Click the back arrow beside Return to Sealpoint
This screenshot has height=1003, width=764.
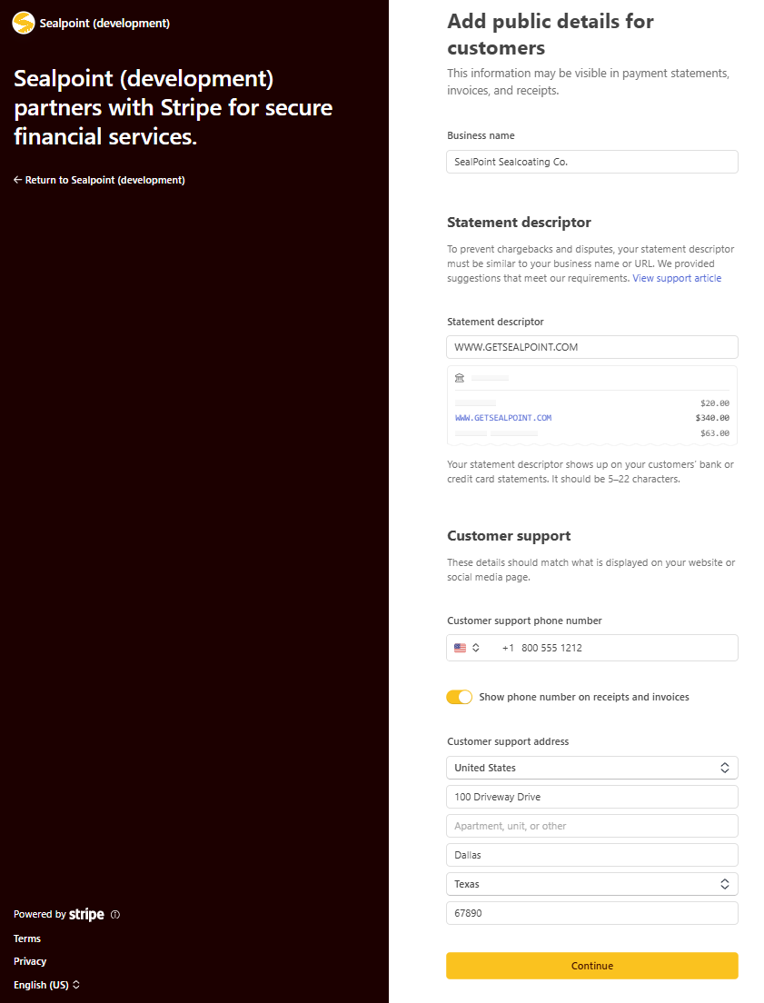coord(18,180)
